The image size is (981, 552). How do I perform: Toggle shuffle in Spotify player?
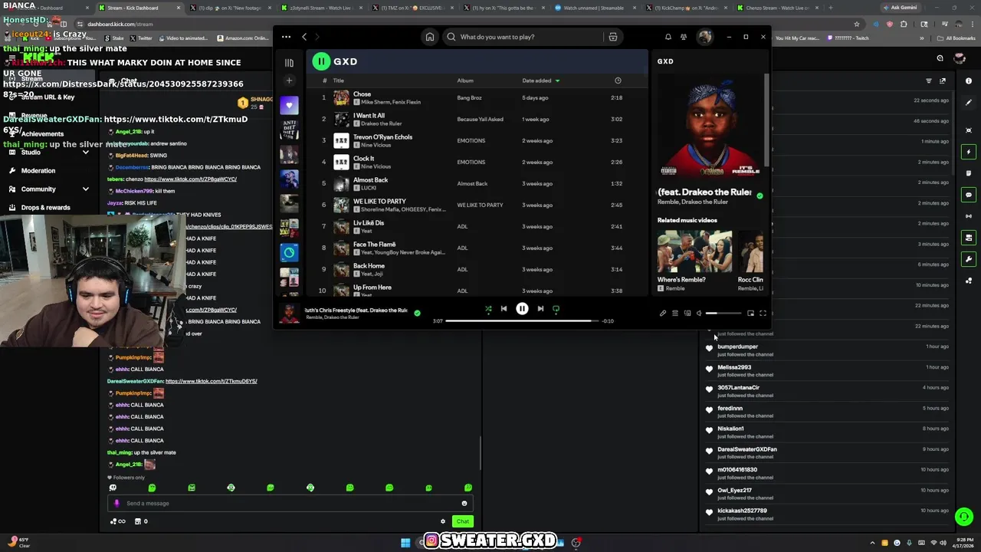(x=488, y=309)
